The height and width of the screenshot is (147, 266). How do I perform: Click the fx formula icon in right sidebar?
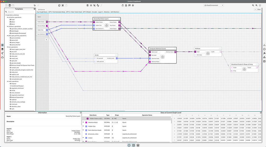[264, 53]
